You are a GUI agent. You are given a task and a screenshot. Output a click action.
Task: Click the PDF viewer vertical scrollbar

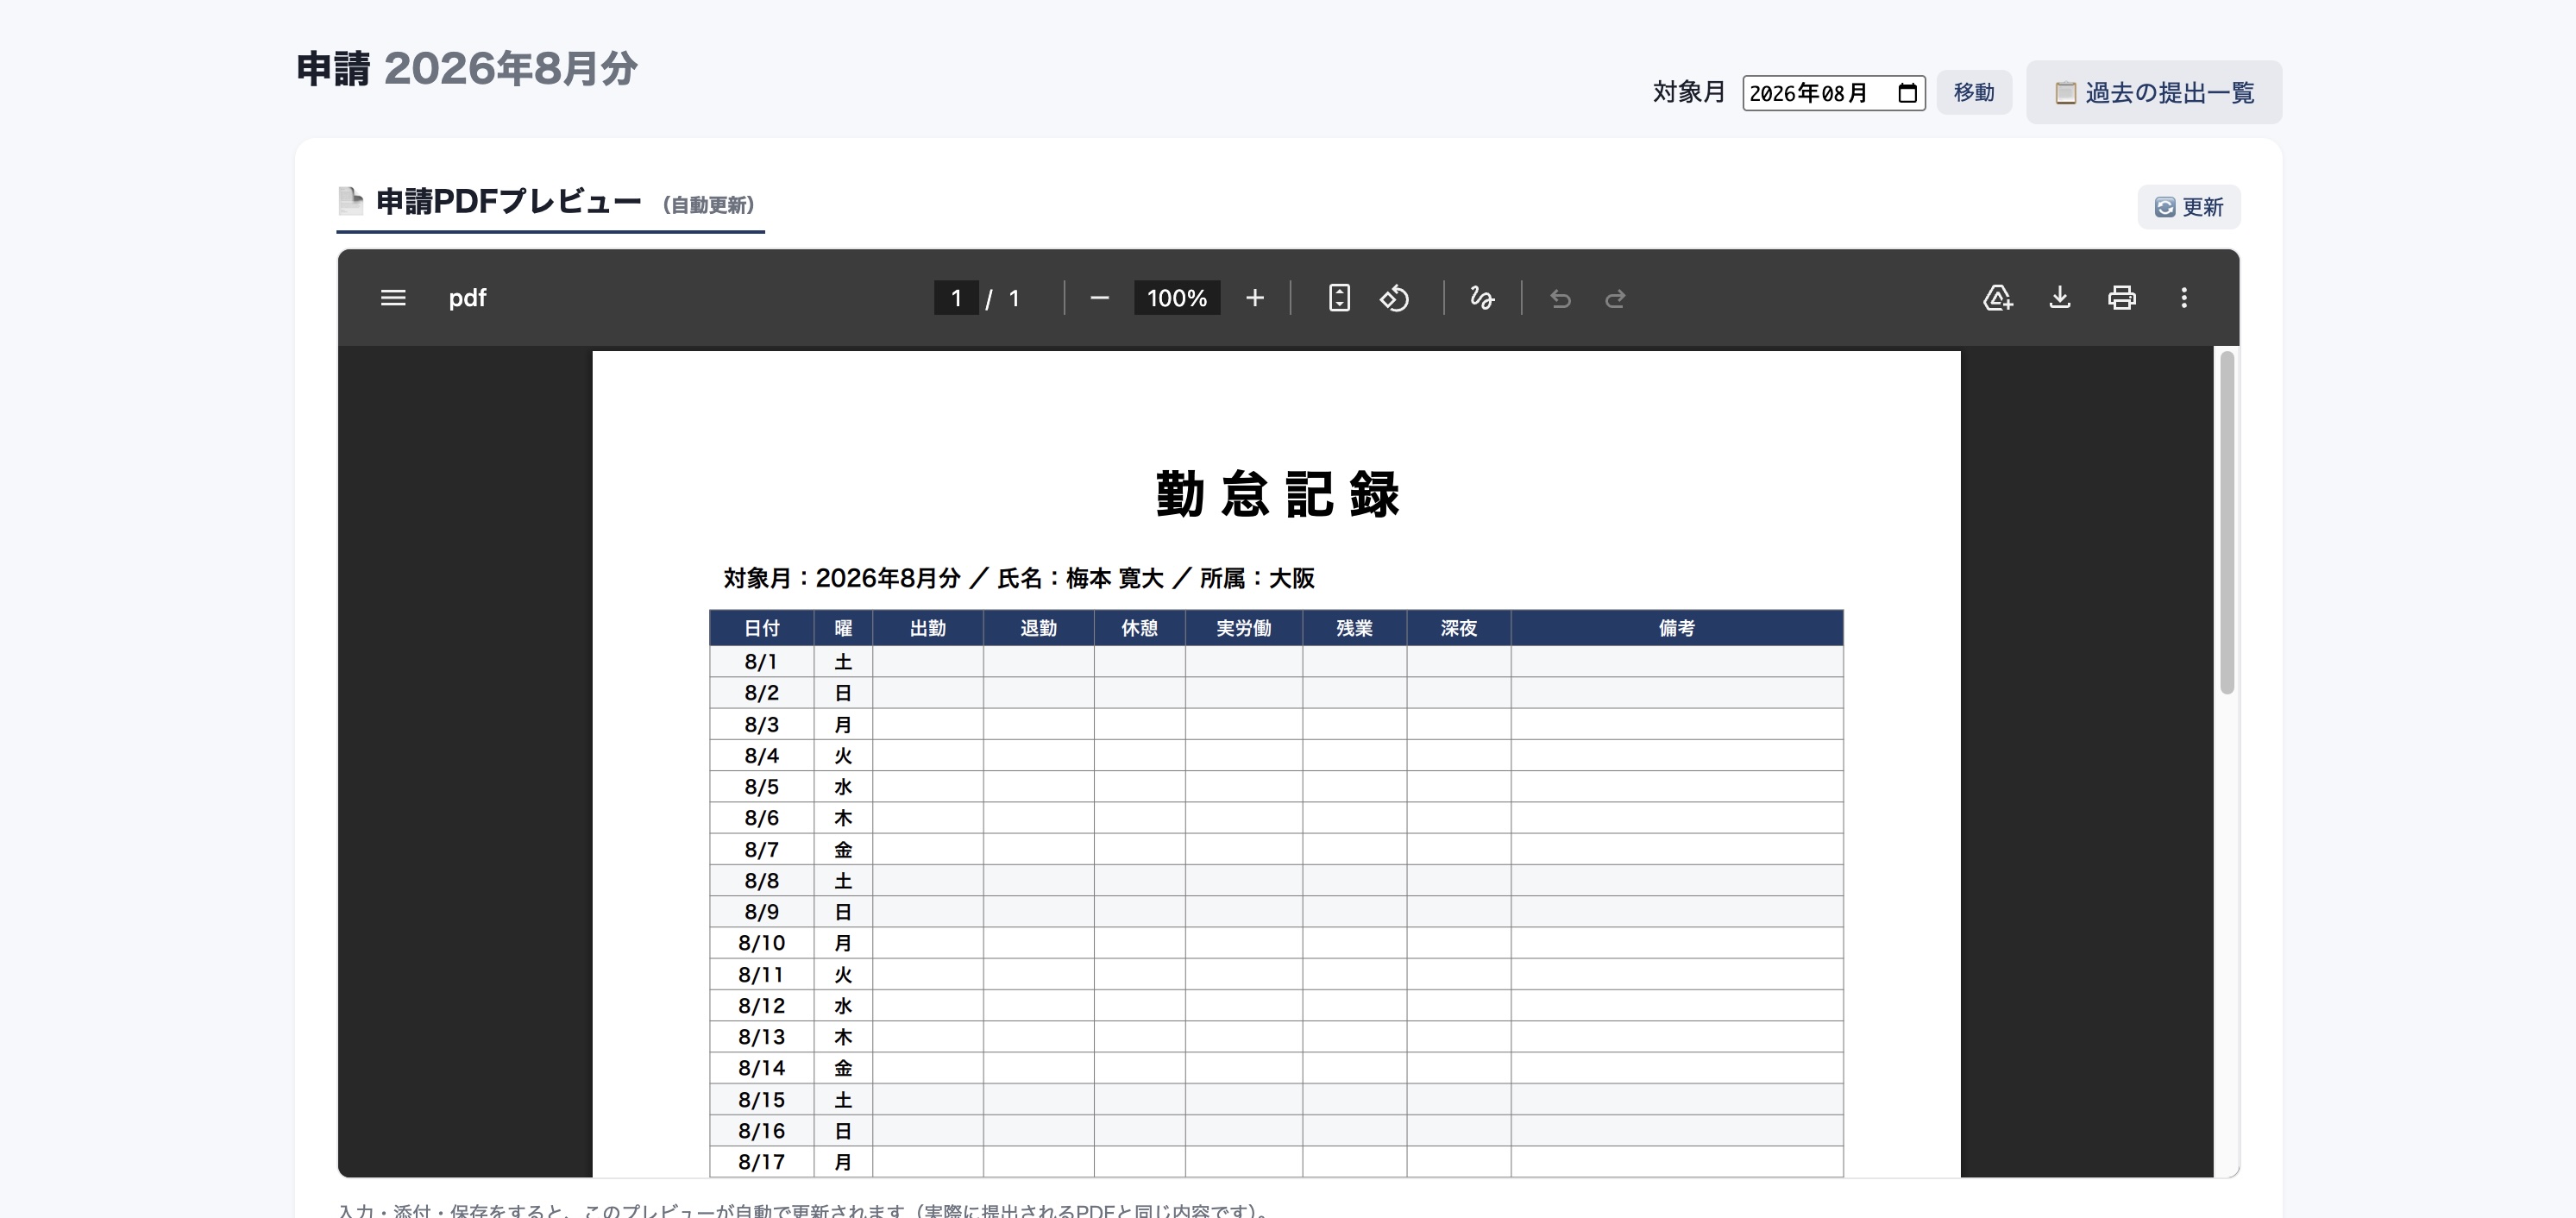2227,522
